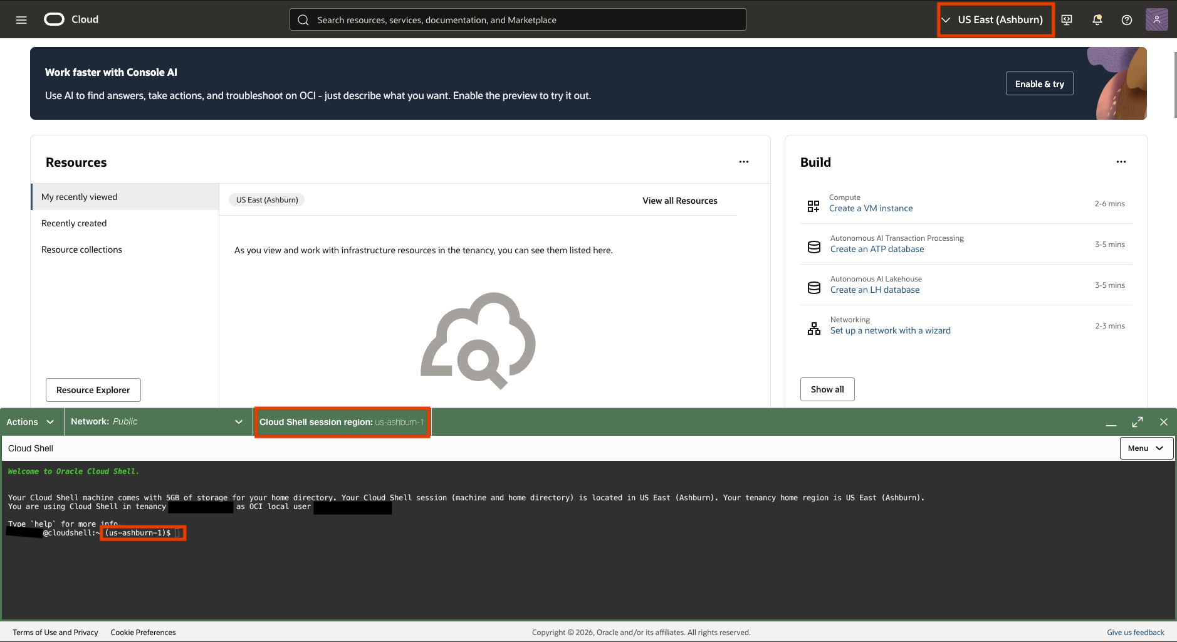Click the 2-6 mins time estimate
The image size is (1177, 642).
coord(1109,204)
